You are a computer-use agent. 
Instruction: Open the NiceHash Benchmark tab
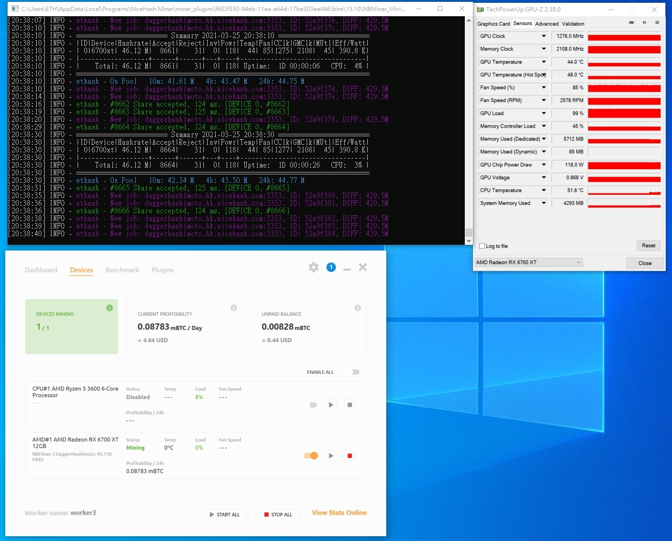pyautogui.click(x=122, y=270)
